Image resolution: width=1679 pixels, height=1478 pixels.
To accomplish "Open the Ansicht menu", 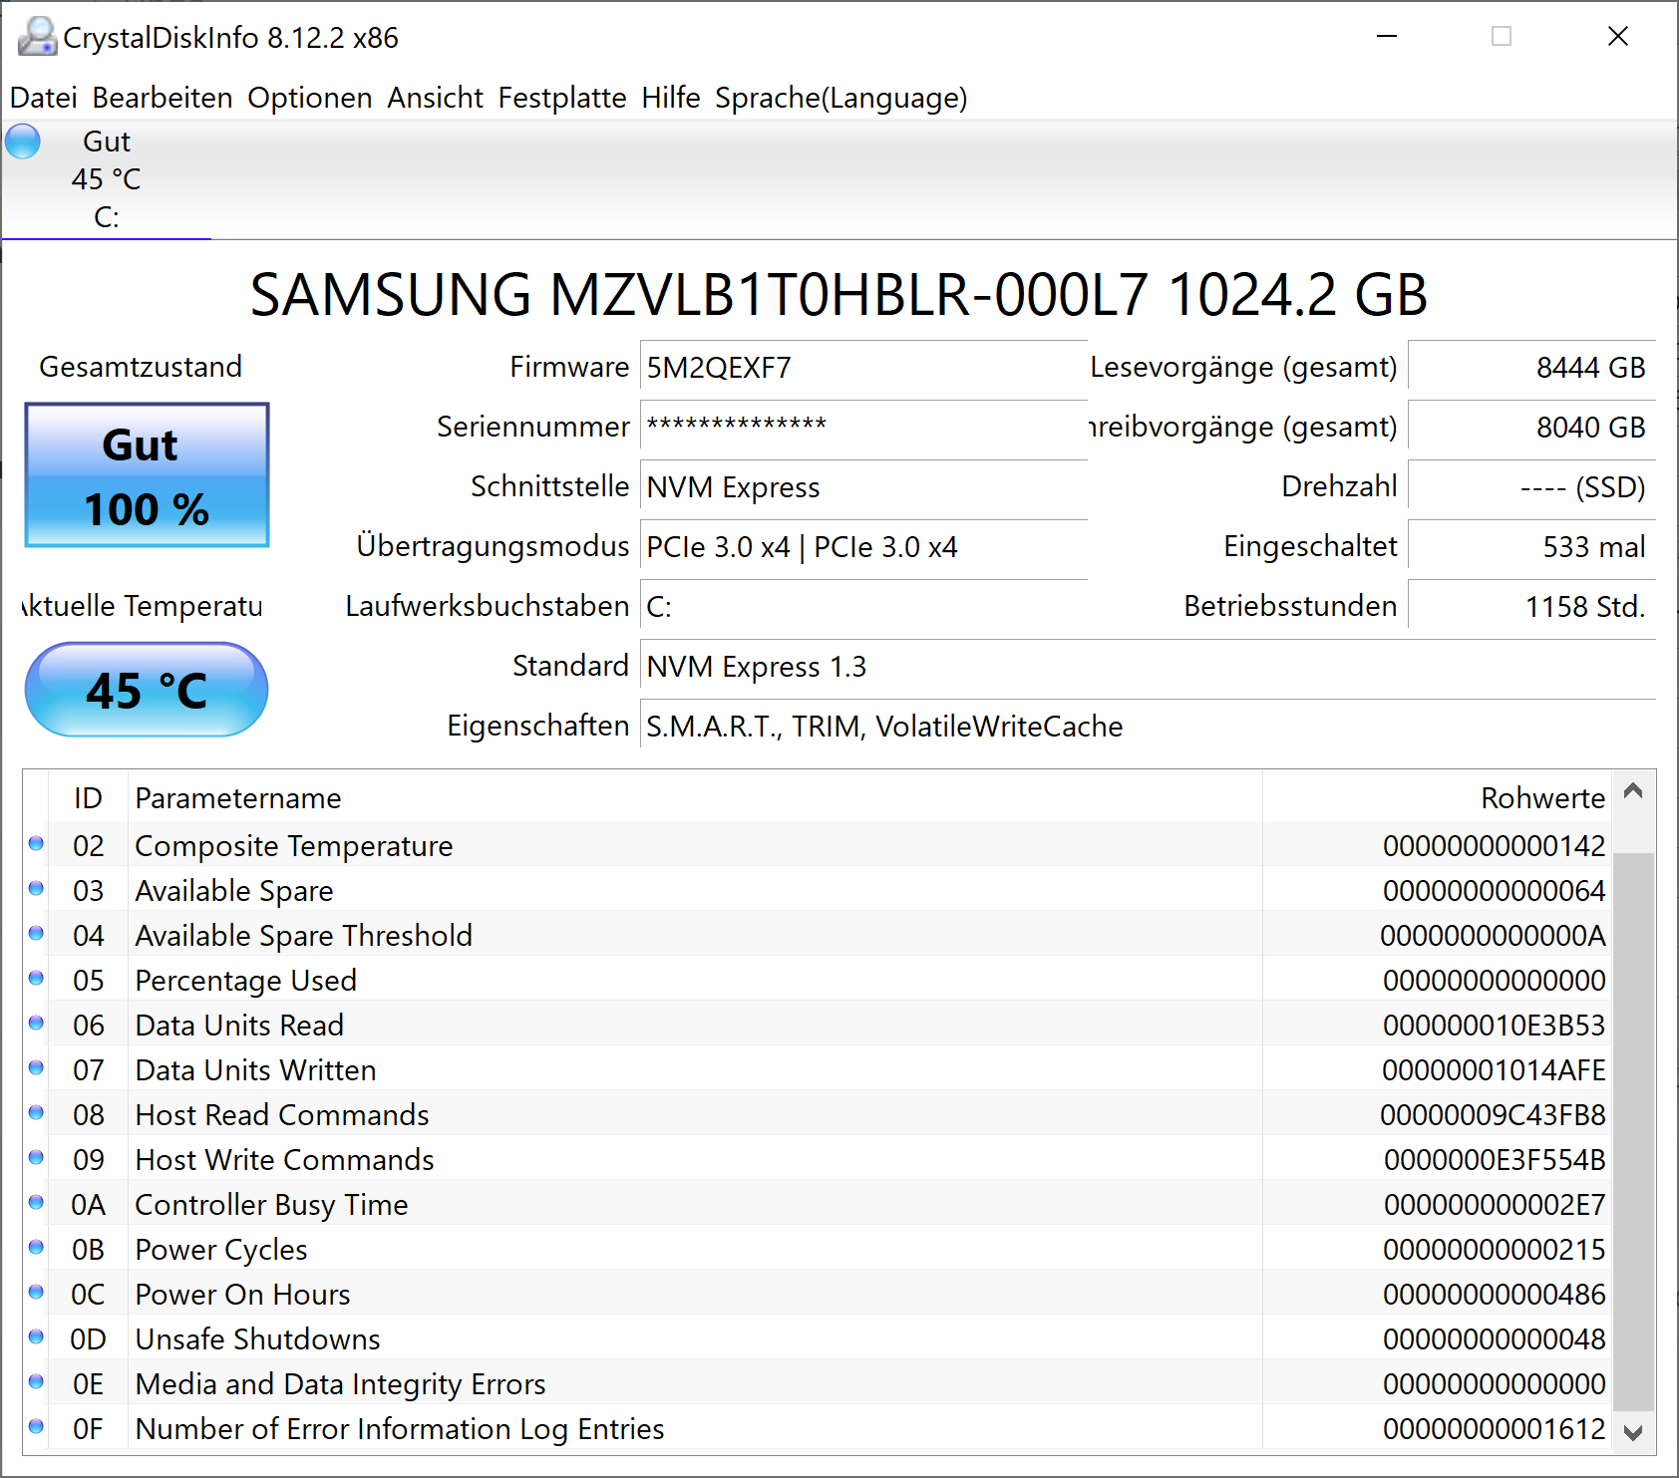I will click(x=436, y=98).
